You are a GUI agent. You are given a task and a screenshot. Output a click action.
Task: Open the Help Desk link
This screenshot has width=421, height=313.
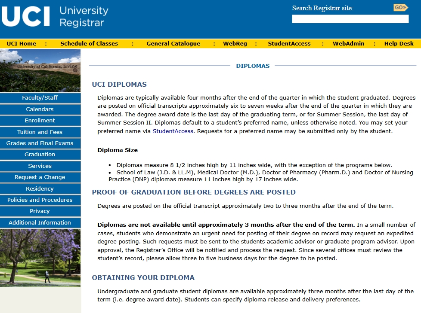coord(399,44)
